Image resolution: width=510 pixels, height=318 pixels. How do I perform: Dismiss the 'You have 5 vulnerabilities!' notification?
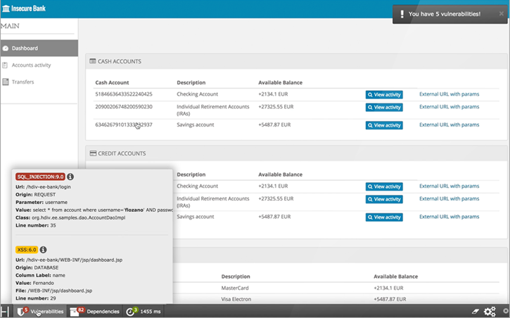click(x=502, y=13)
